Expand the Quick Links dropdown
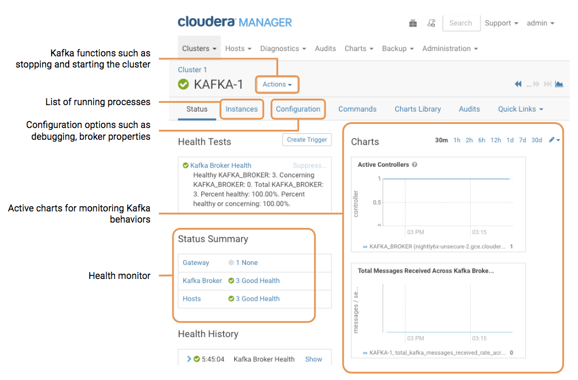 click(520, 109)
